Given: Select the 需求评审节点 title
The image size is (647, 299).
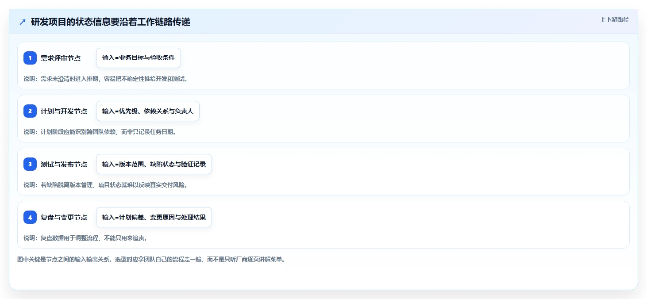Looking at the screenshot, I should click(61, 58).
